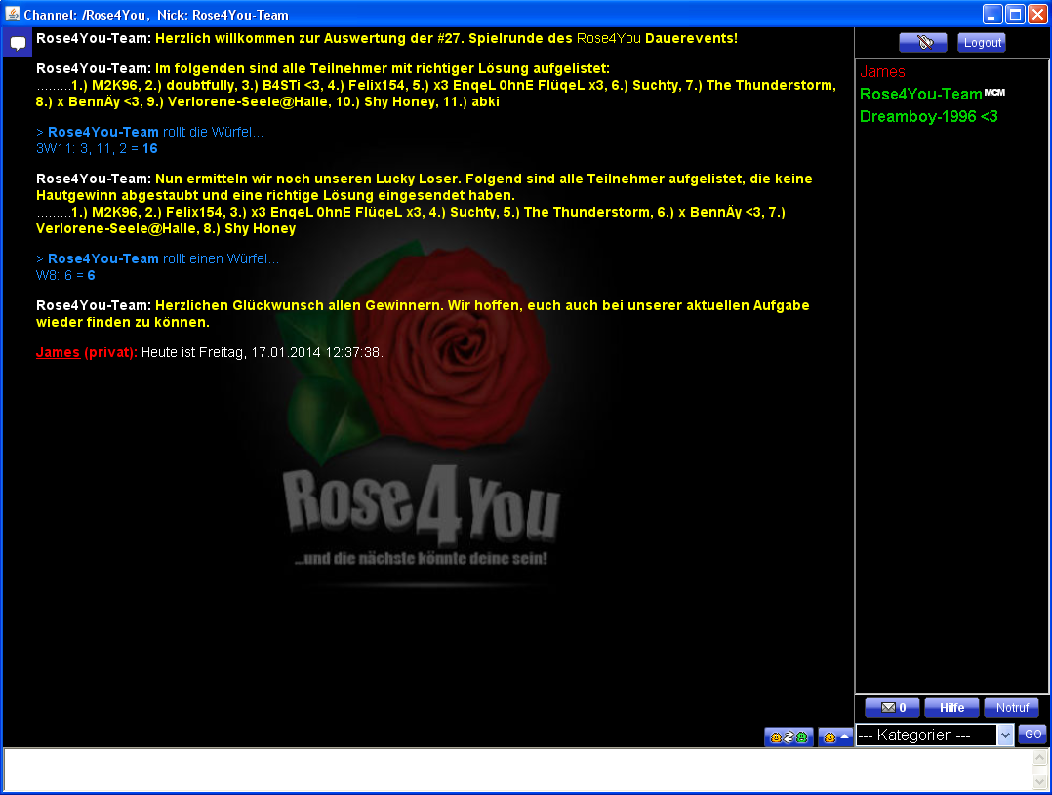Image resolution: width=1052 pixels, height=795 pixels.
Task: Click input field scrollbar down arrow
Action: point(1040,782)
